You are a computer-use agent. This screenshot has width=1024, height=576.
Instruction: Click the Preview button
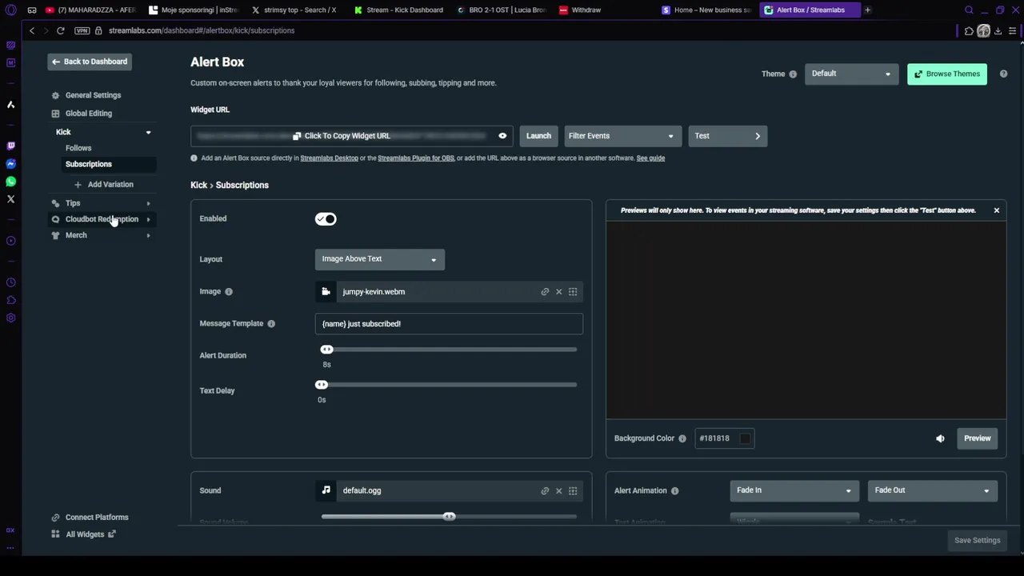tap(977, 438)
